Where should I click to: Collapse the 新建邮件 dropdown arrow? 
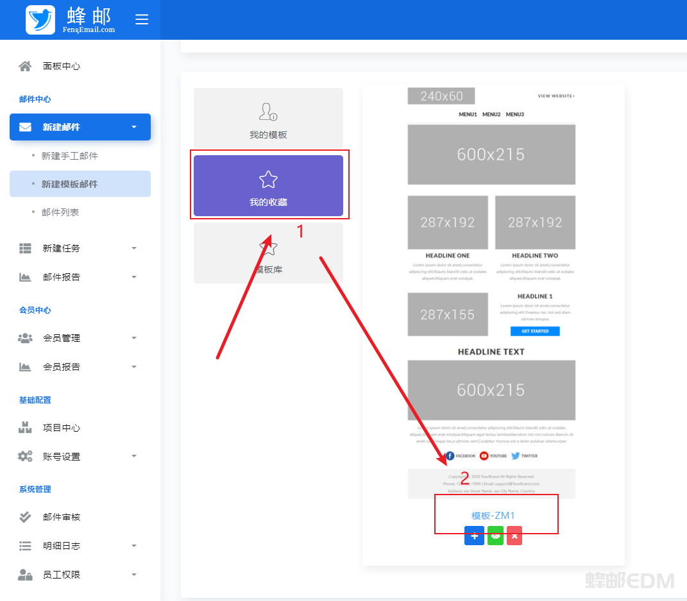click(134, 127)
